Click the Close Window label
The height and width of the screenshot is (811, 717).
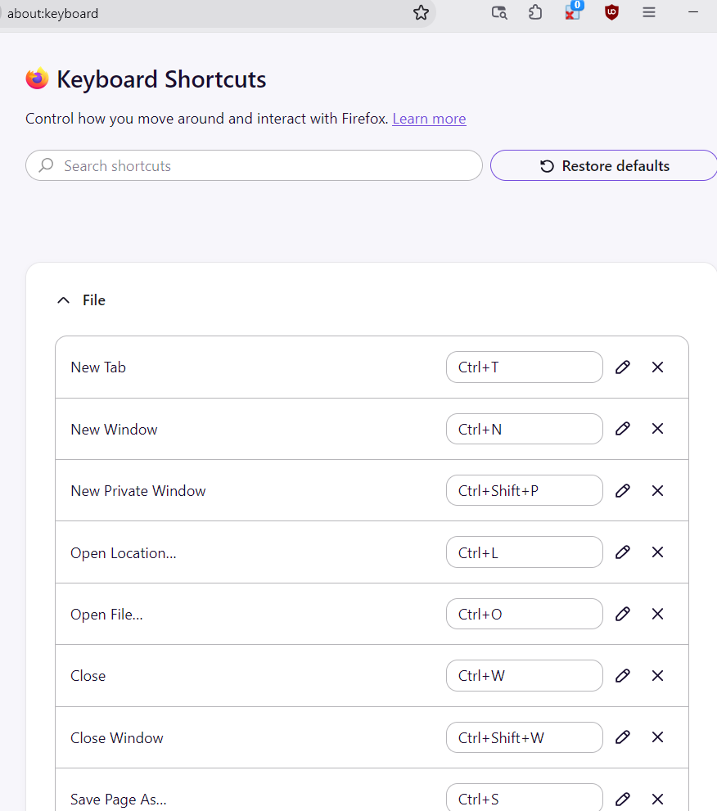(117, 738)
